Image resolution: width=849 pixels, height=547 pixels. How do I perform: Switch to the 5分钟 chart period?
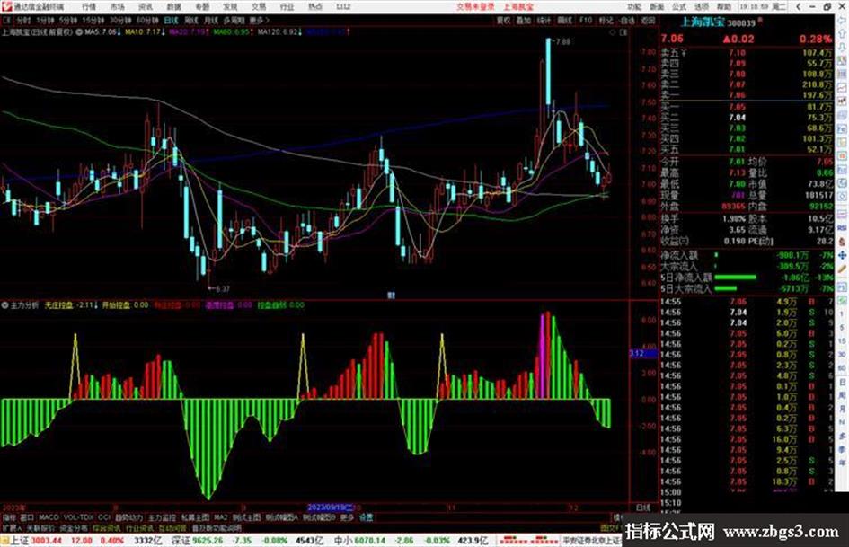(67, 20)
